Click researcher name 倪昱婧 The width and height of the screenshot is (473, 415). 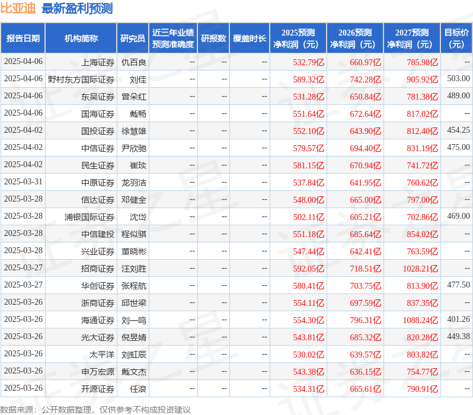click(x=133, y=338)
